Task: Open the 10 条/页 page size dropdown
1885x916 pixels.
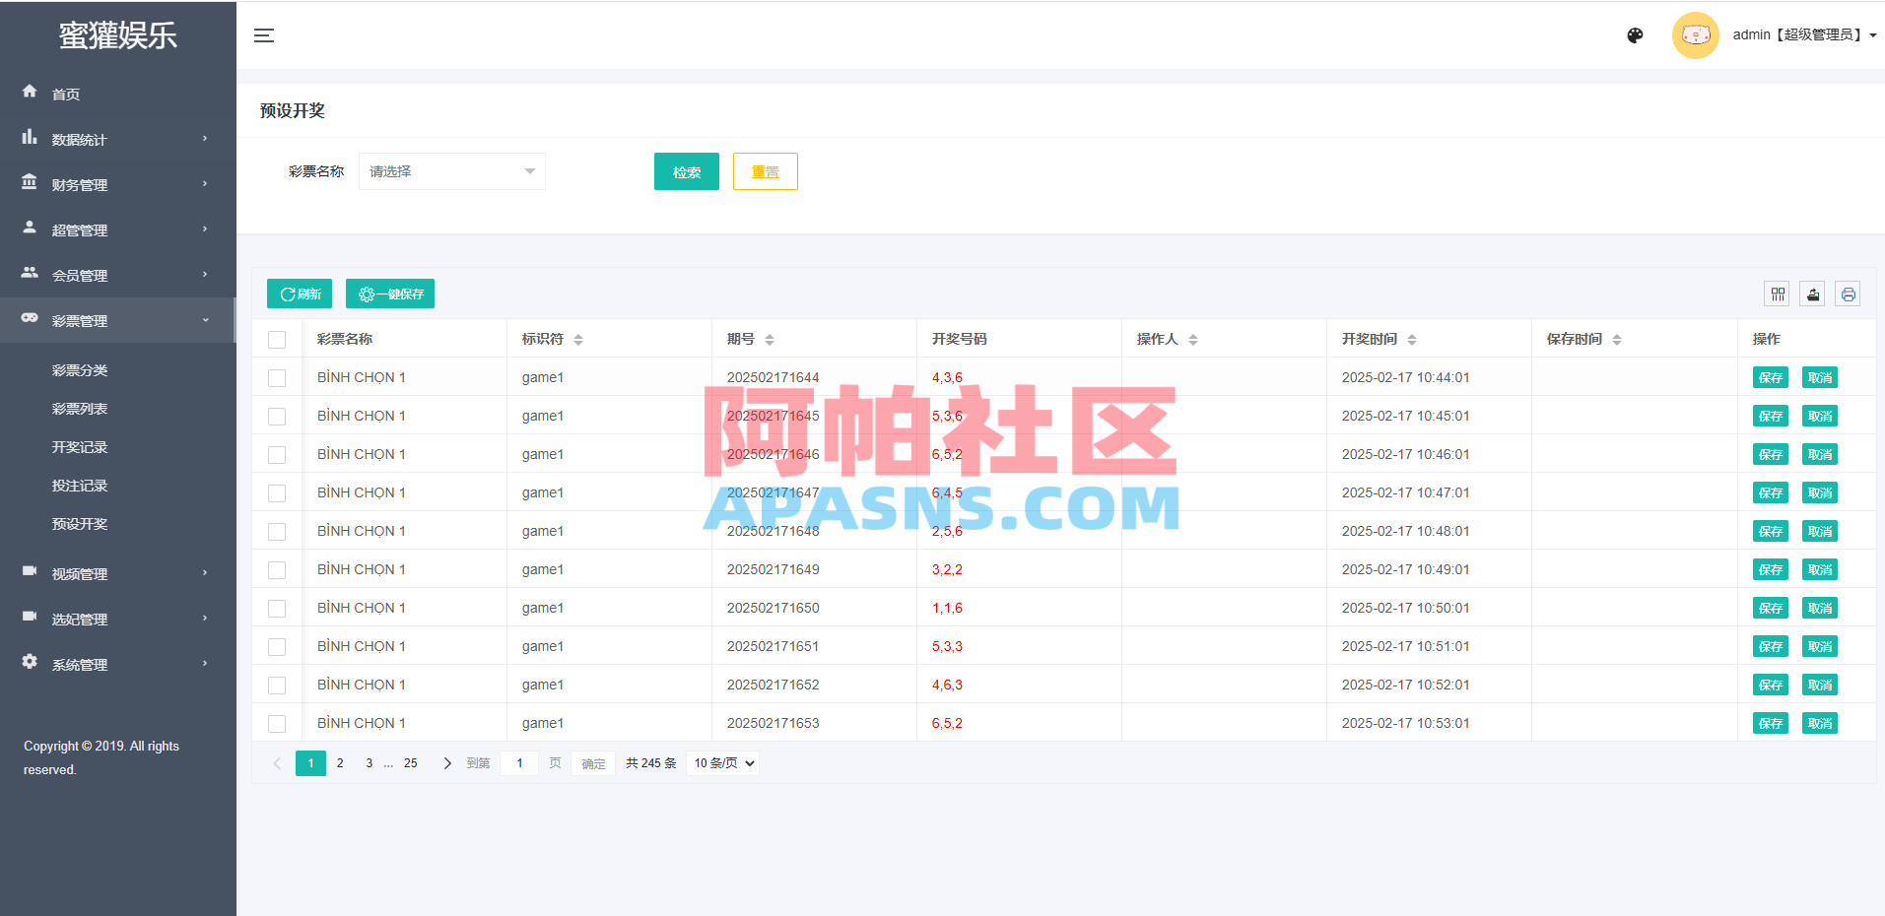Action: click(722, 762)
